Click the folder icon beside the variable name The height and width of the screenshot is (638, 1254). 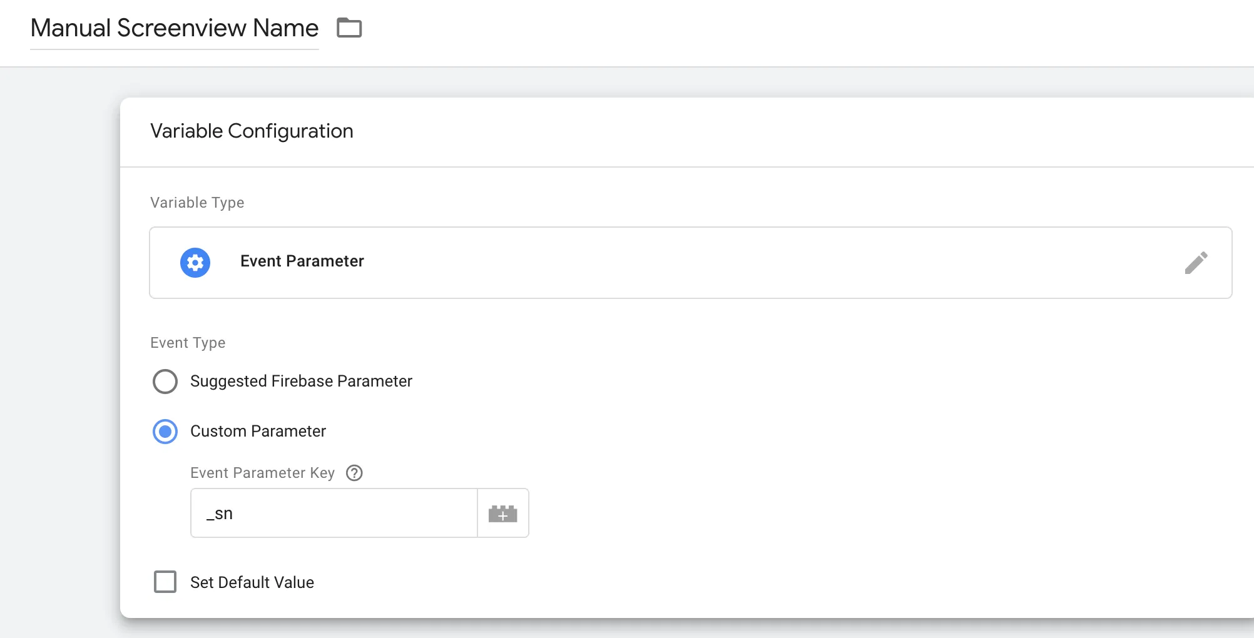tap(349, 28)
